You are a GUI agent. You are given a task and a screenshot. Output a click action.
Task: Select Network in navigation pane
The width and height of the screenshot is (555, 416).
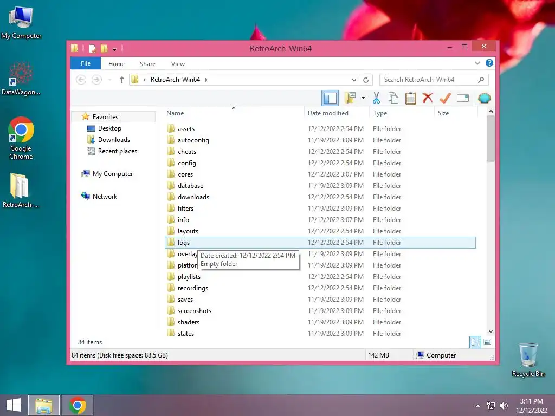[105, 196]
